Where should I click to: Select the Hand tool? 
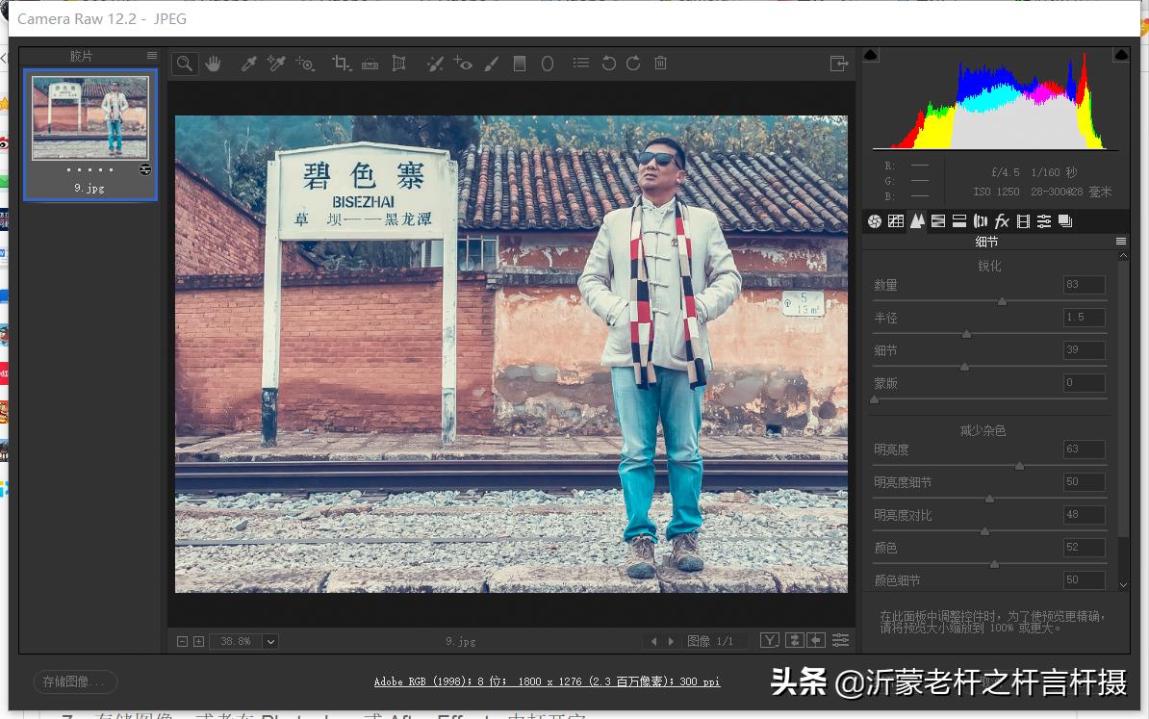click(213, 64)
